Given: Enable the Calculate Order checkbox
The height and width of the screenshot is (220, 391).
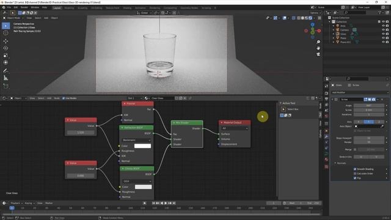Looking at the screenshot, I should coord(355,174).
